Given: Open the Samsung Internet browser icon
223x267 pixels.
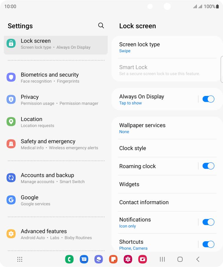Looking at the screenshot, I should point(99,259).
